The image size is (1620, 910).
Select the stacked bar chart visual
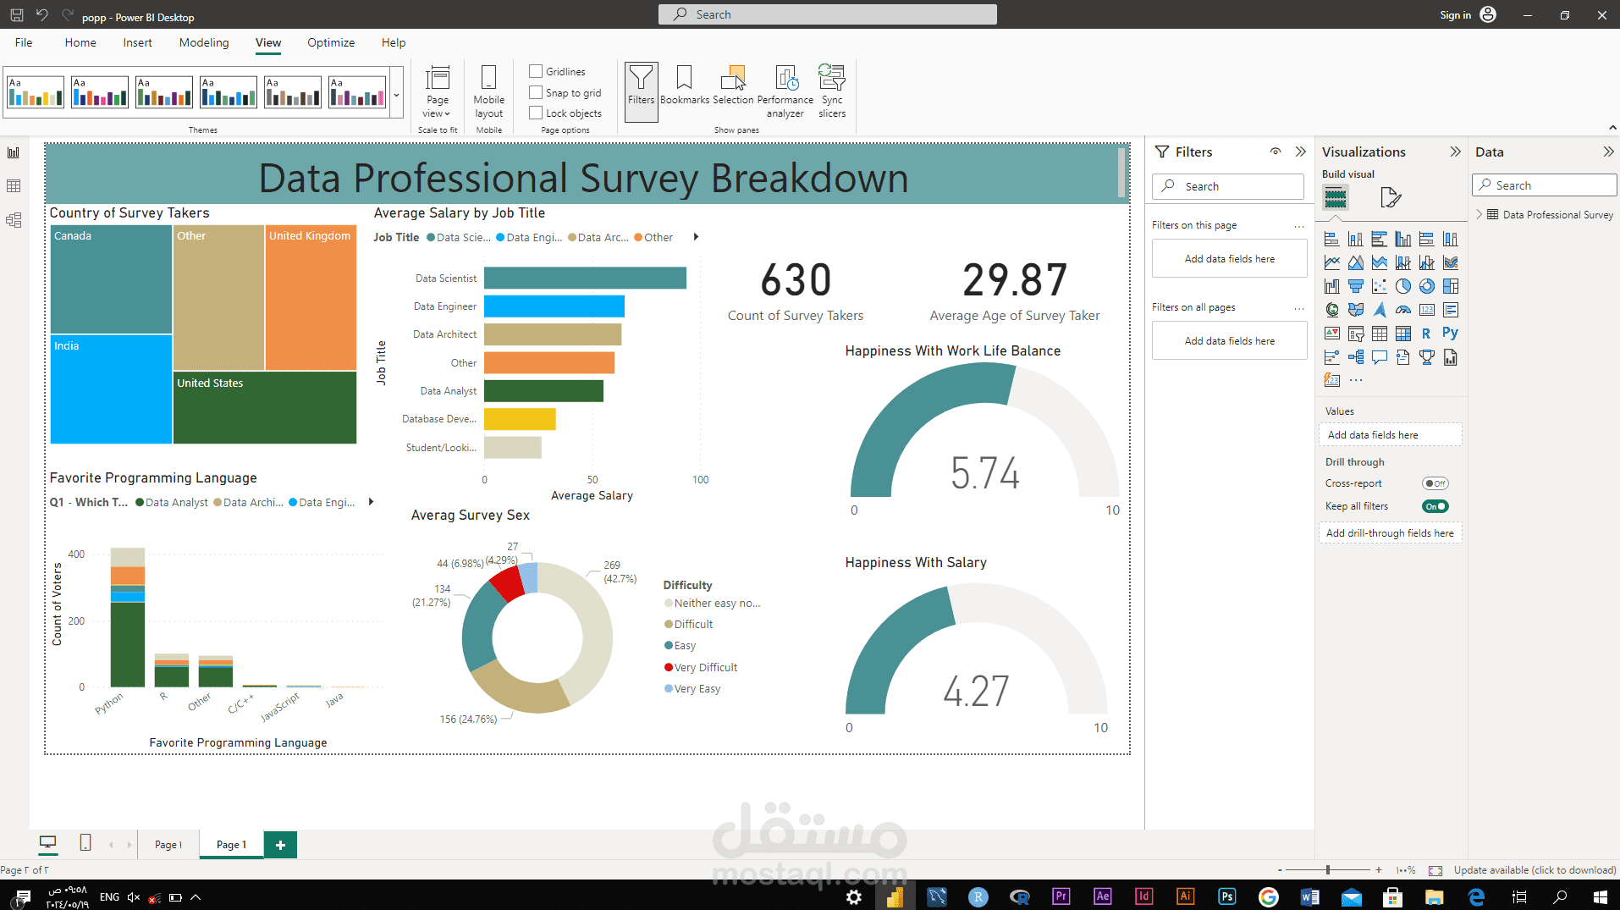pos(1331,240)
